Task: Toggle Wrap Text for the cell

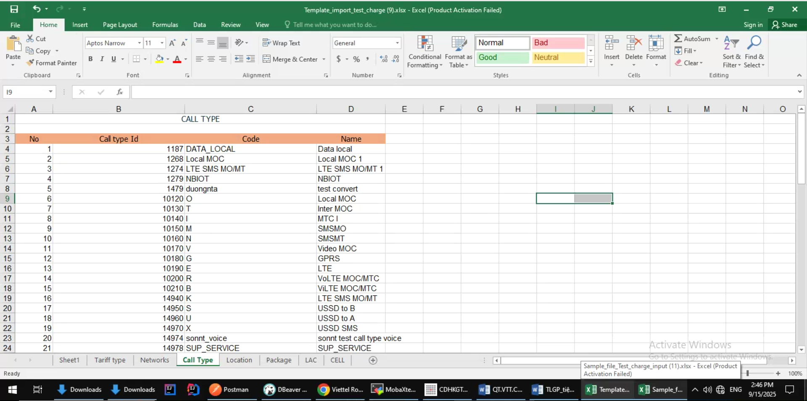Action: click(281, 43)
